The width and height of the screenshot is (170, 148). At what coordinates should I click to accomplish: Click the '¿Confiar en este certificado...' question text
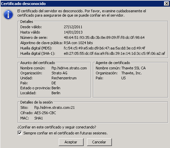click(x=57, y=127)
